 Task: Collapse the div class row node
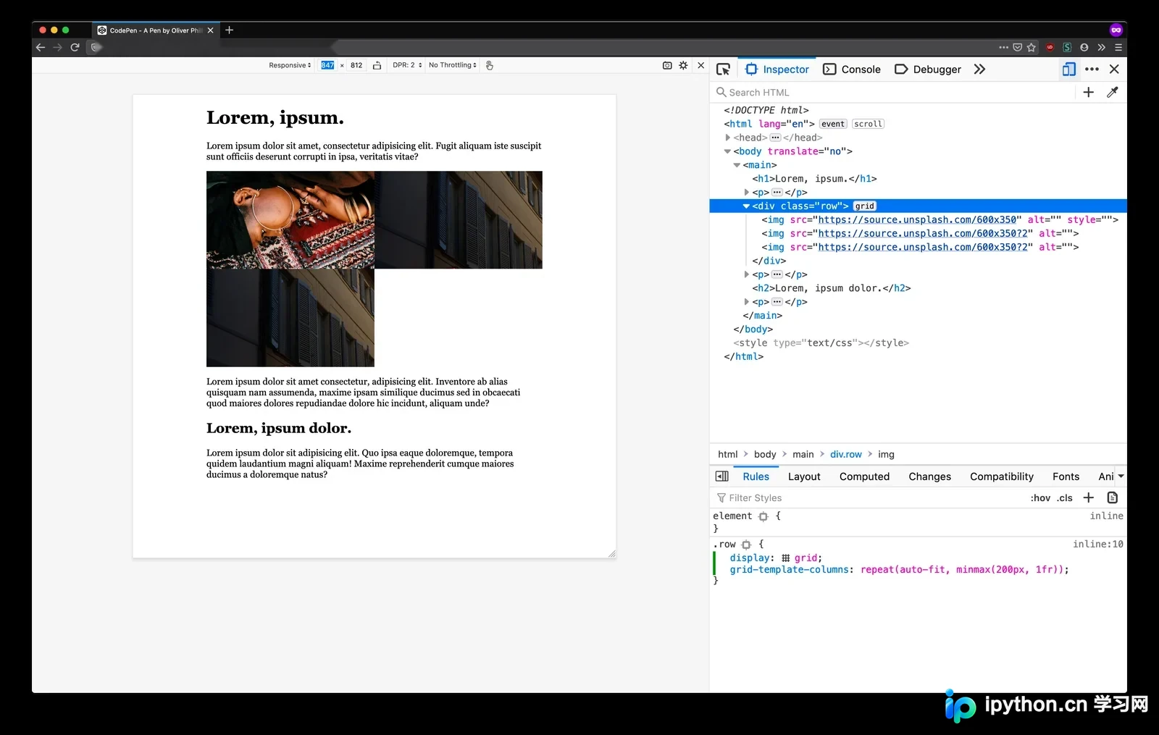click(746, 206)
